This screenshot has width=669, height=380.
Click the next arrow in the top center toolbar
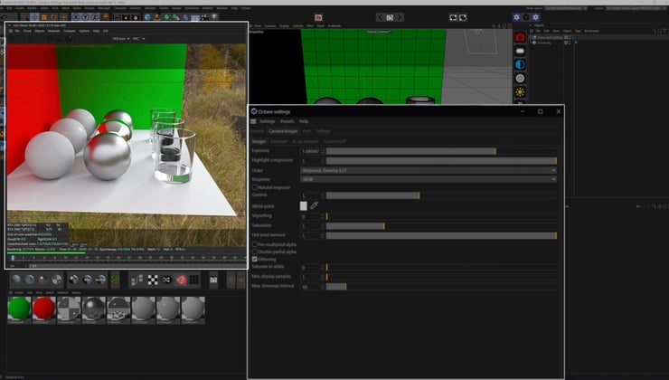tap(400, 17)
